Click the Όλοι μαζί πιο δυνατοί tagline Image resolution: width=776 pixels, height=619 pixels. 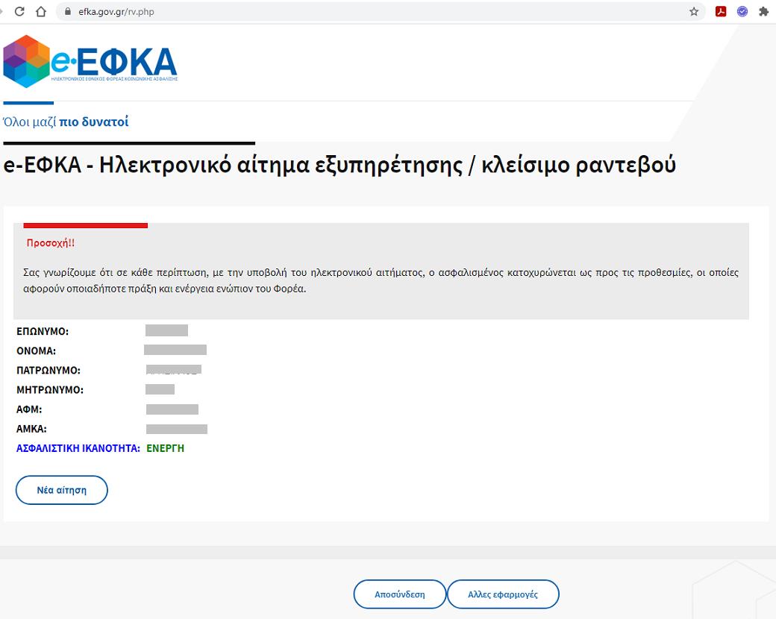(x=66, y=122)
